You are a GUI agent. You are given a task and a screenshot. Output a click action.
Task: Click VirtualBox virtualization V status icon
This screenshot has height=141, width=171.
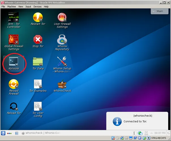(x=140, y=138)
